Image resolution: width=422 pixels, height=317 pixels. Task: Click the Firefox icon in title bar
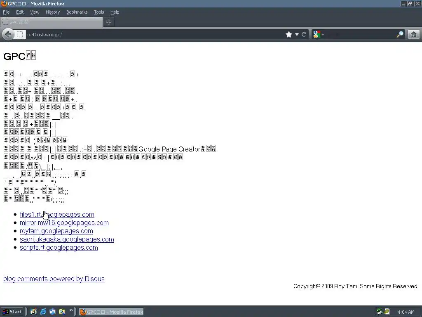4,3
